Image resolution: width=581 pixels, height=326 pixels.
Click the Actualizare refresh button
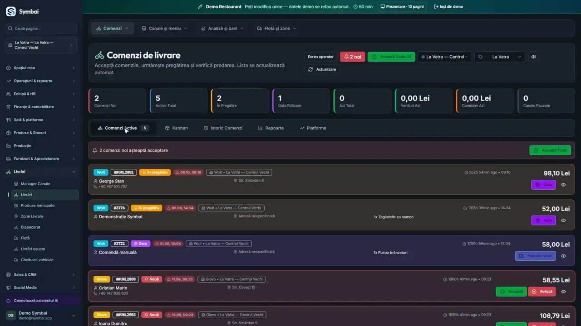pyautogui.click(x=322, y=69)
